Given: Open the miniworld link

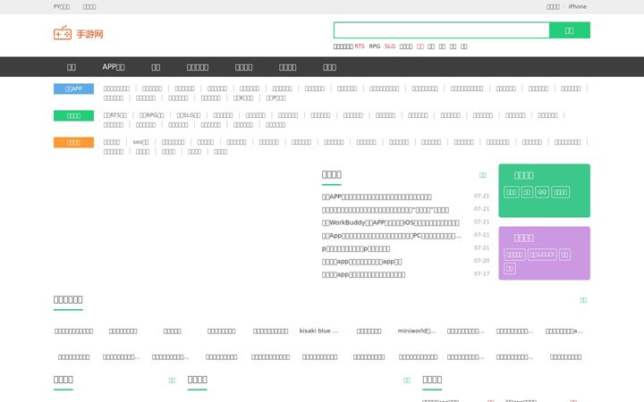Looking at the screenshot, I should 417,331.
